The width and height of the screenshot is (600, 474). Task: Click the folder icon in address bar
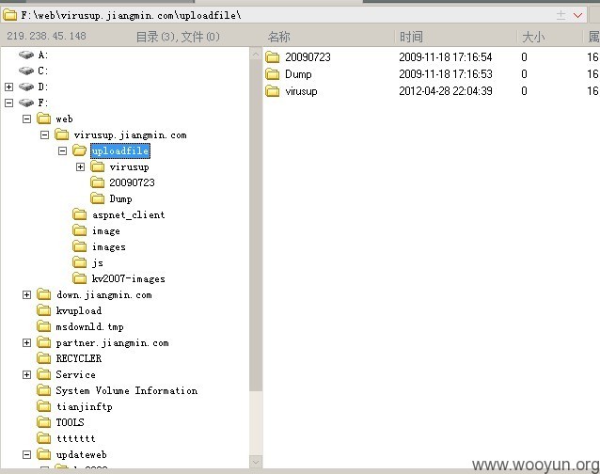point(10,15)
